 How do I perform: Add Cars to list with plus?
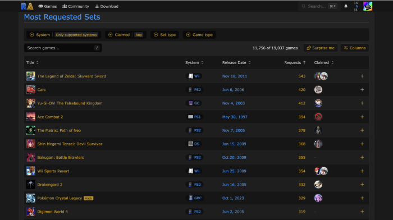click(x=362, y=90)
